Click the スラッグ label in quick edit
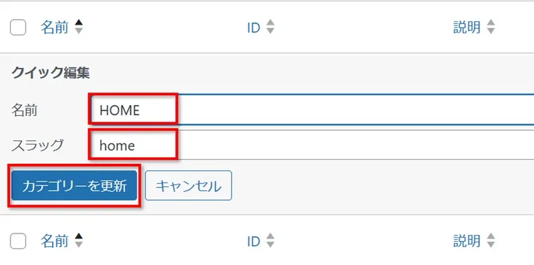This screenshot has height=265, width=534. pos(37,145)
